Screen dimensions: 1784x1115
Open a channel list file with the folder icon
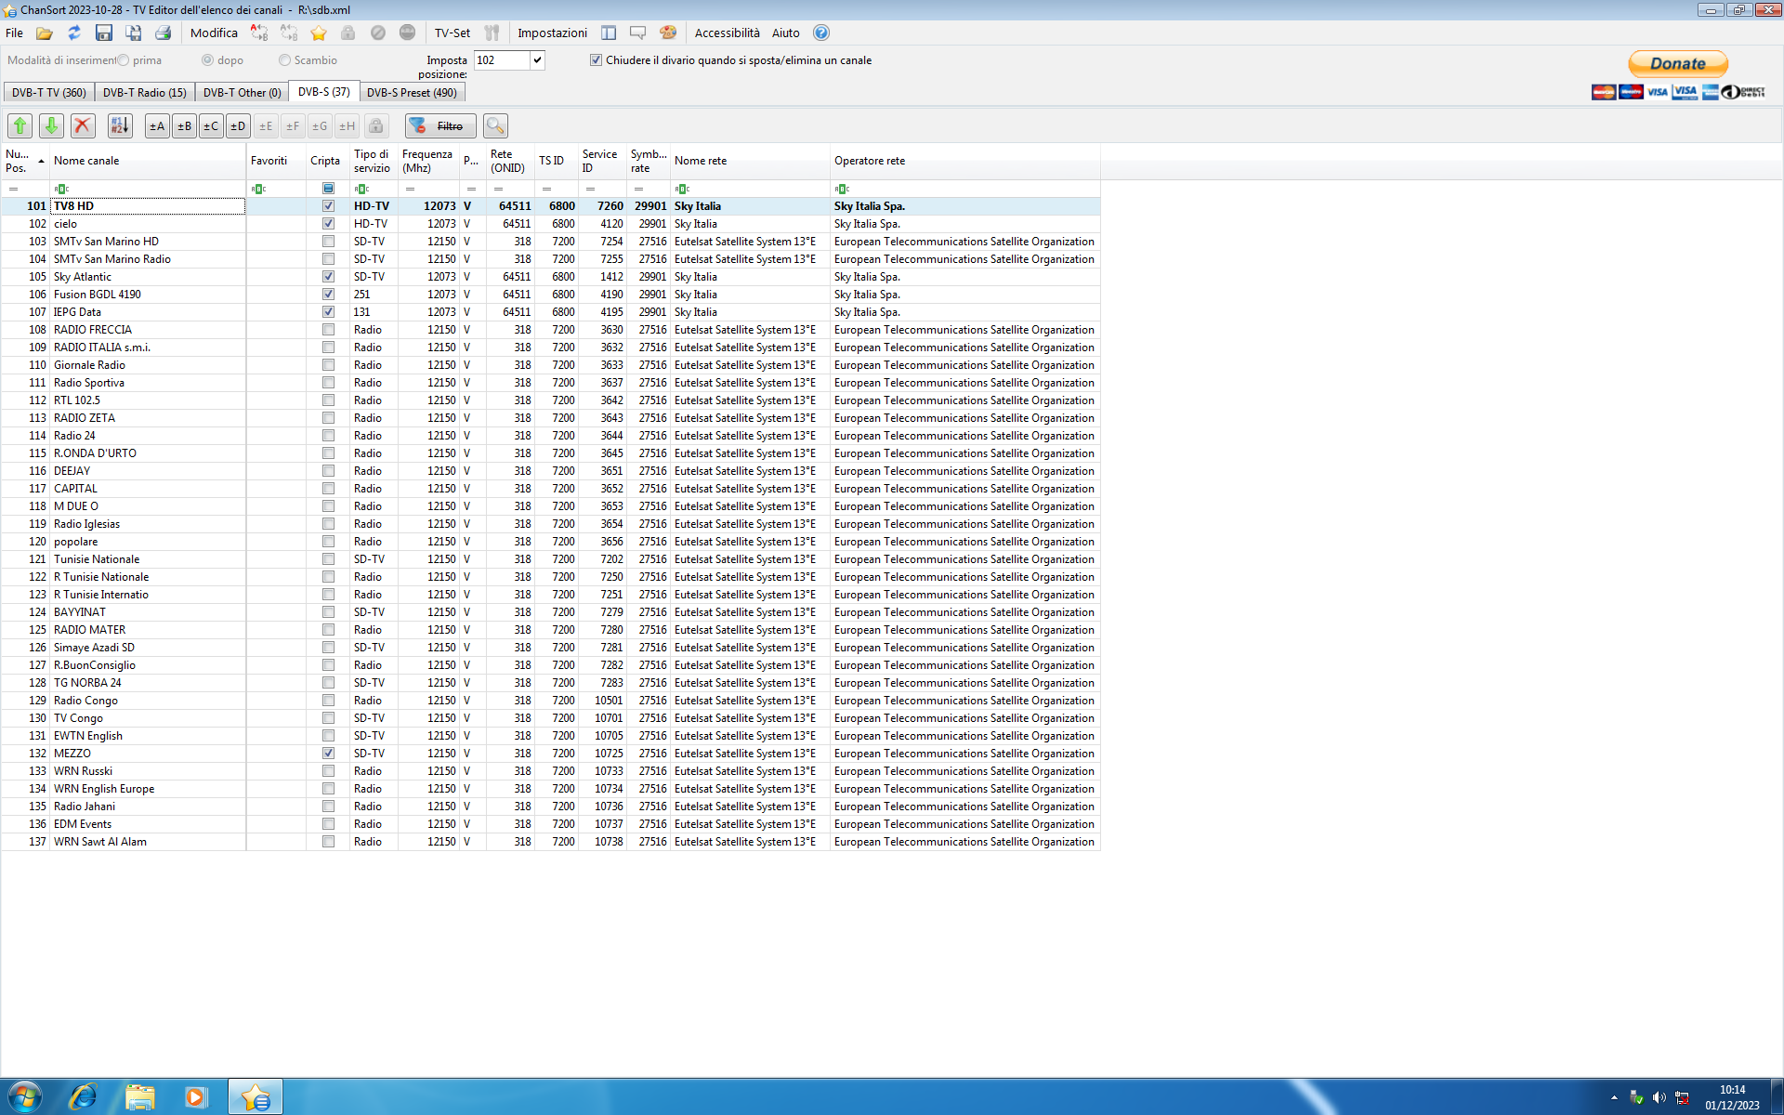click(44, 33)
